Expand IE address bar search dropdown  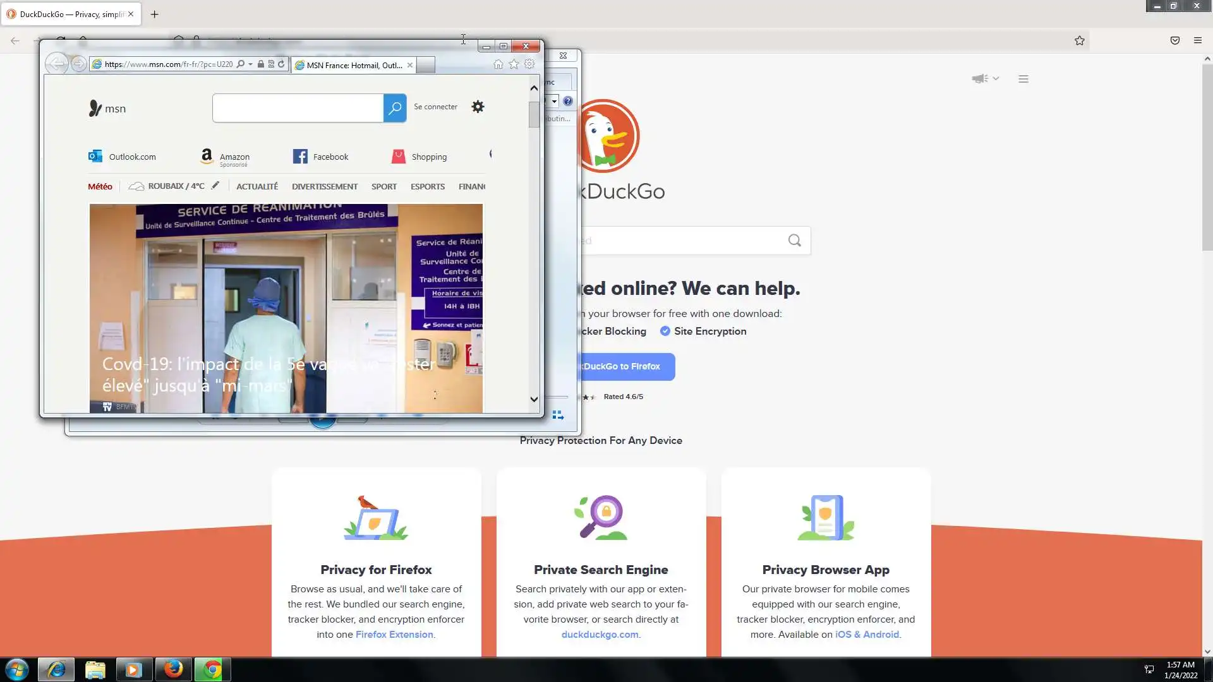(x=250, y=64)
